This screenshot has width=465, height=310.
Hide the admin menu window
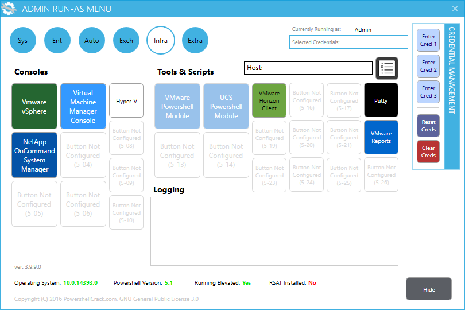[429, 289]
